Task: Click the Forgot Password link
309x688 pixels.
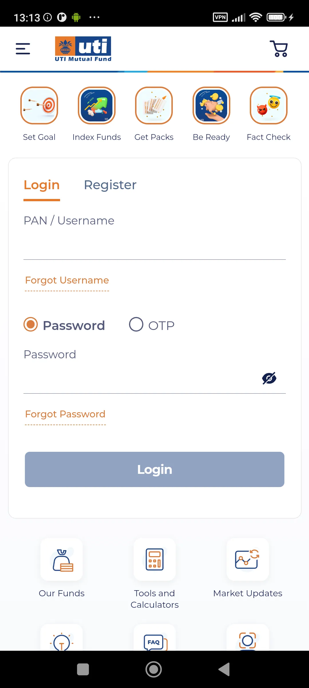Action: pyautogui.click(x=65, y=414)
